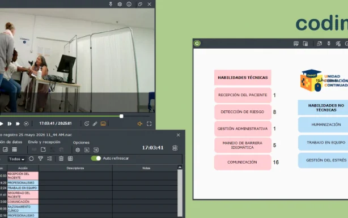Click replay clock icon beside video timecode
This screenshot has height=218, width=348.
[x=87, y=124]
